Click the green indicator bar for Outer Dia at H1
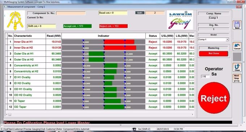Screen dimensions: 246x132 [96, 54]
